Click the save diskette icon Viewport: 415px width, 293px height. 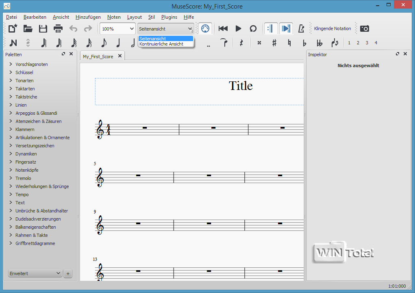point(43,28)
